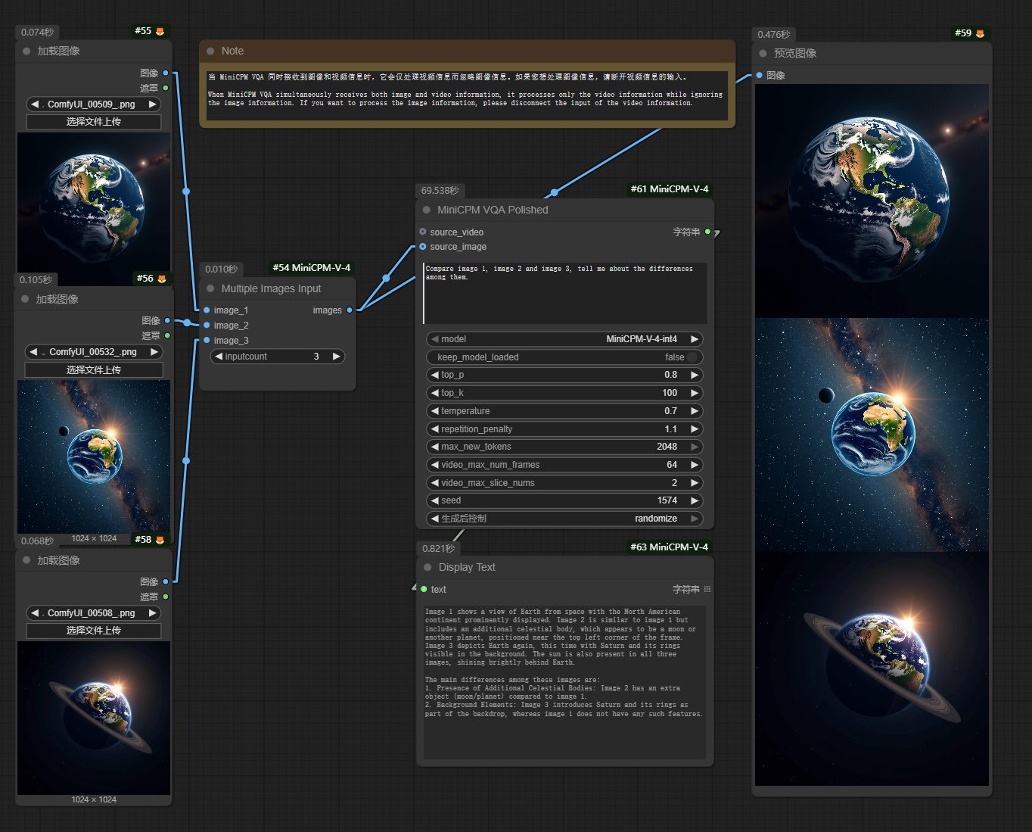Increase video_max_slice_nums with right arrow
Image resolution: width=1032 pixels, height=832 pixels.
point(694,483)
